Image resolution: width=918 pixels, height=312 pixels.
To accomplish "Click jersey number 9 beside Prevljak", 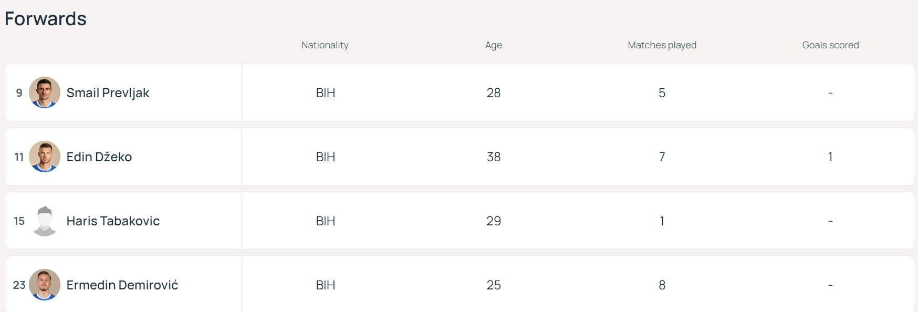I will pyautogui.click(x=19, y=93).
